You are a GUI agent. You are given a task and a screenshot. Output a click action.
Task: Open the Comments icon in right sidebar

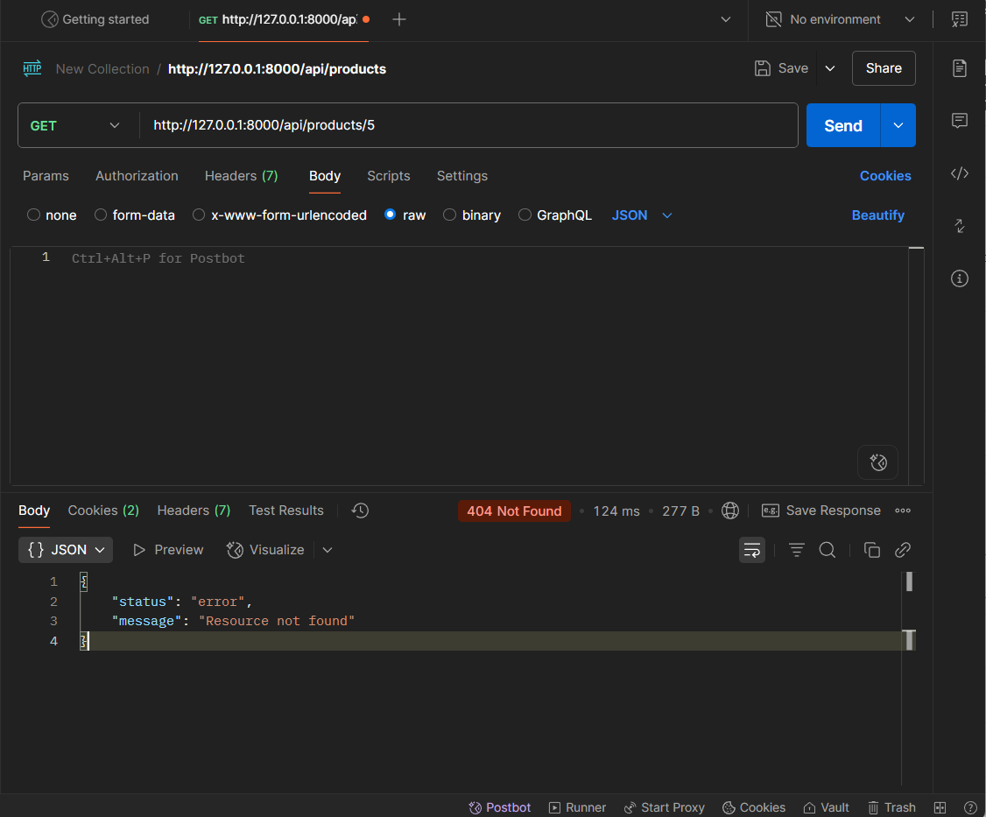pyautogui.click(x=960, y=121)
